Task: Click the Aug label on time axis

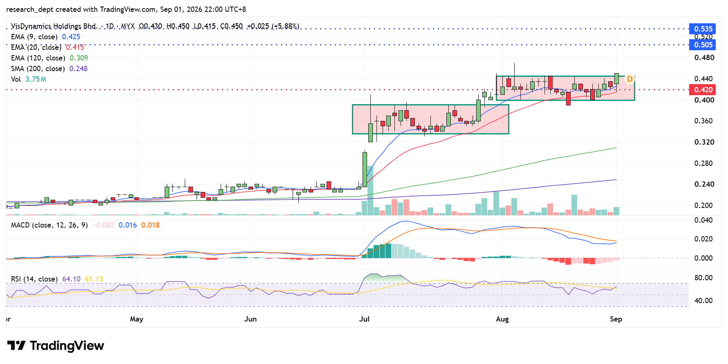Action: pyautogui.click(x=502, y=319)
